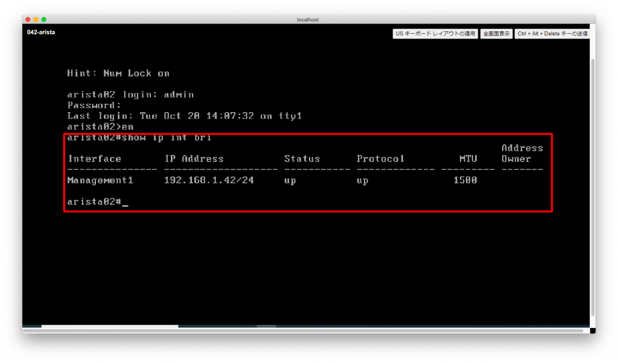Viewport: 618px width, 363px height.
Task: Click the IP Address 192.168.1.42/24 text
Action: click(x=208, y=180)
